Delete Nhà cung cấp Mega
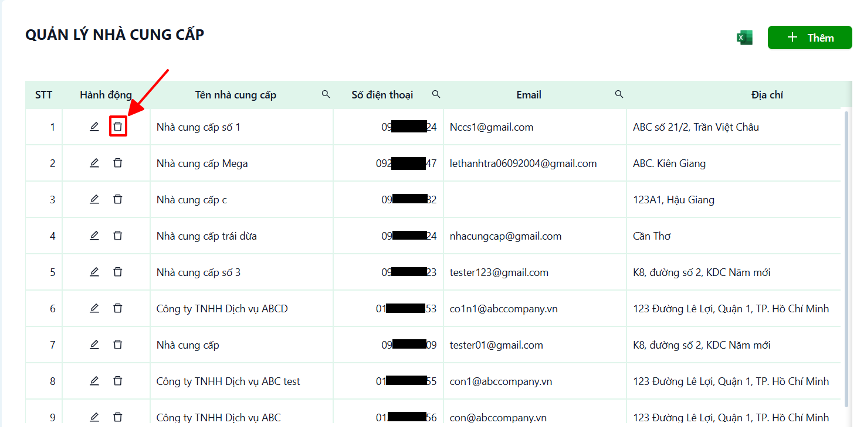Viewport: 857px width, 433px height. coord(118,163)
